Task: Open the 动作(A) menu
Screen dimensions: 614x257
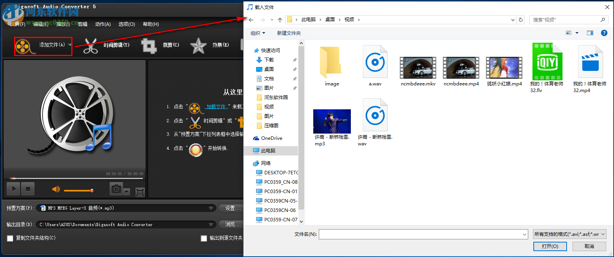Action: (103, 24)
